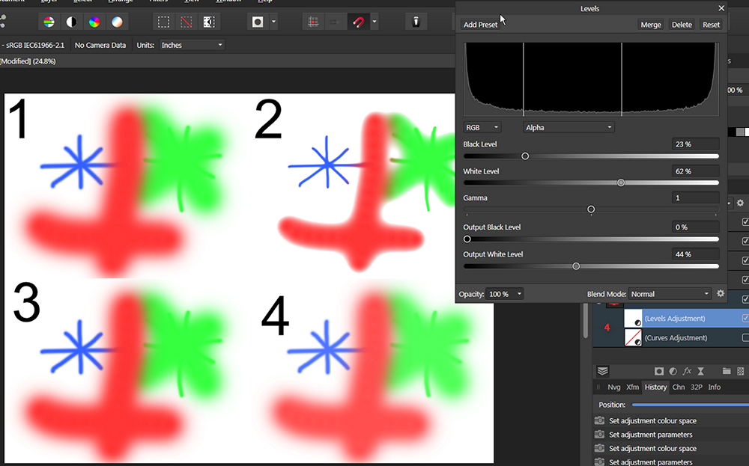The height and width of the screenshot is (466, 749).
Task: Click the Delete button in Levels
Action: 682,25
